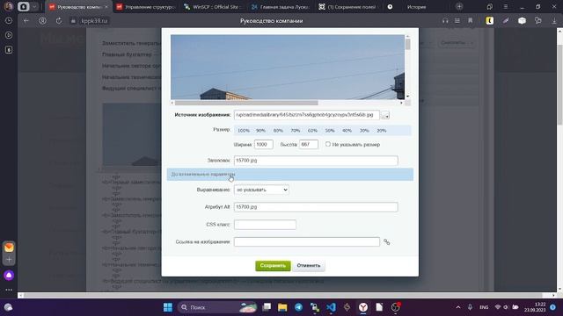Screen dimensions: 563x316
Task: Switch to Управление структурой tab
Action: 146,7
